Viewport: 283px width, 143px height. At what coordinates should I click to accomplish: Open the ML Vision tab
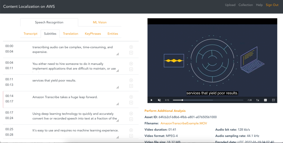[99, 22]
